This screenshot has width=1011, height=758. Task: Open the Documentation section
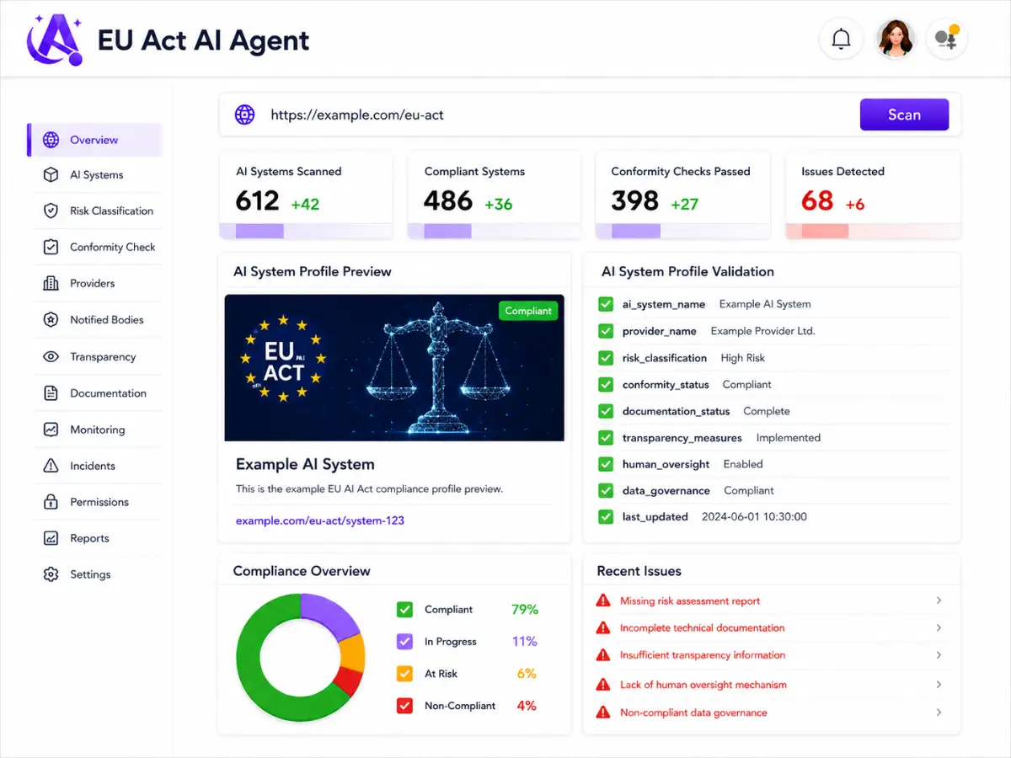click(97, 393)
